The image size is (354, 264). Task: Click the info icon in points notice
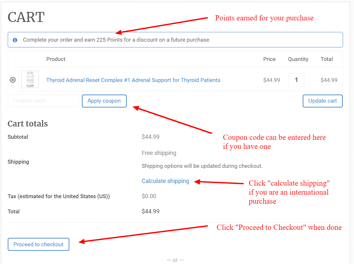coord(15,40)
